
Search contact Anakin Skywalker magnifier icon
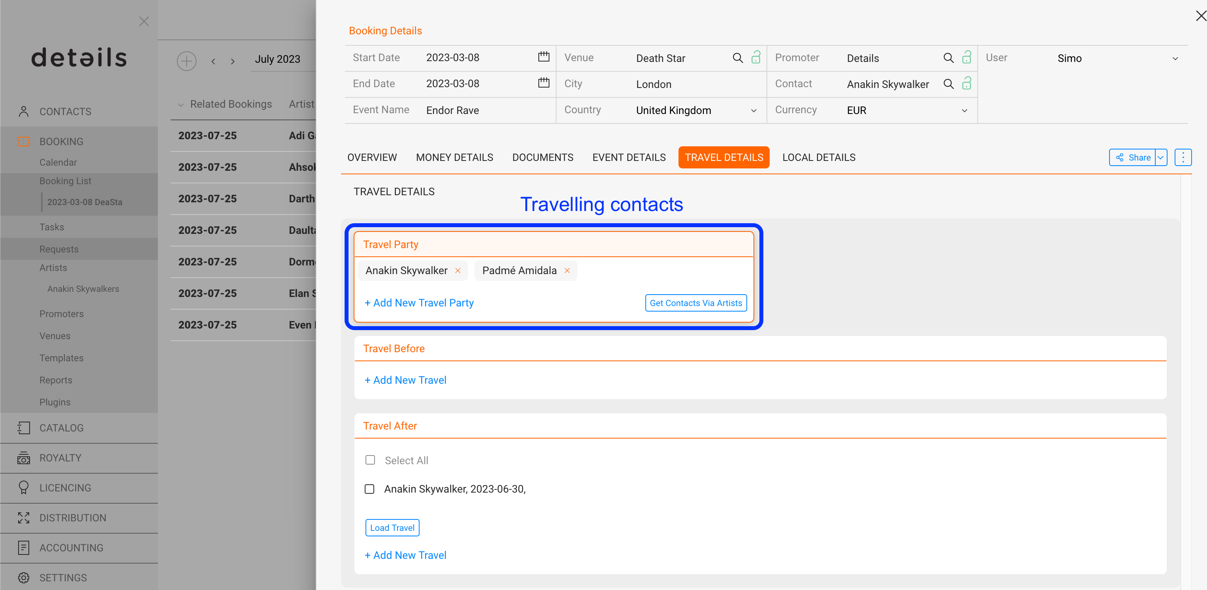pos(948,84)
